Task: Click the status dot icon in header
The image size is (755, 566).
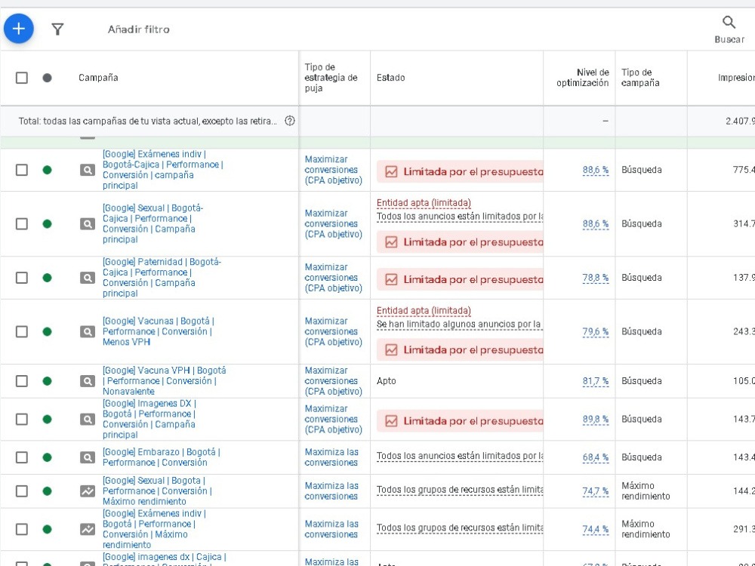Action: [x=47, y=78]
